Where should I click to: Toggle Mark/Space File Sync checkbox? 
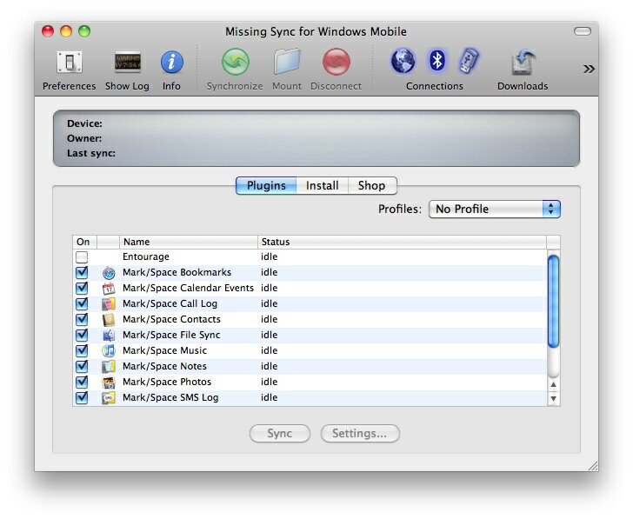click(82, 335)
